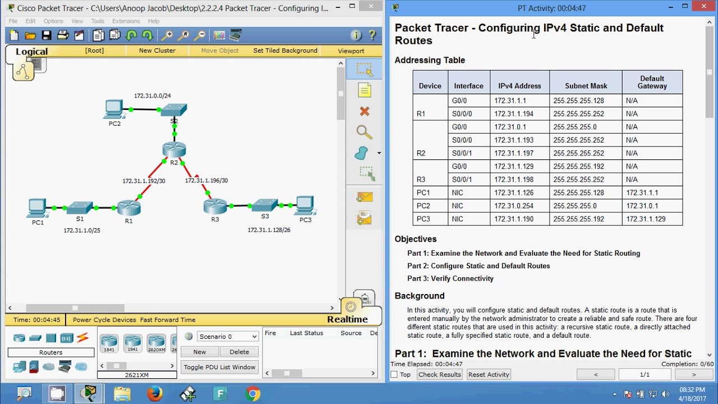The width and height of the screenshot is (718, 404).
Task: Select the Draw Polygon shape tool
Action: point(362,153)
